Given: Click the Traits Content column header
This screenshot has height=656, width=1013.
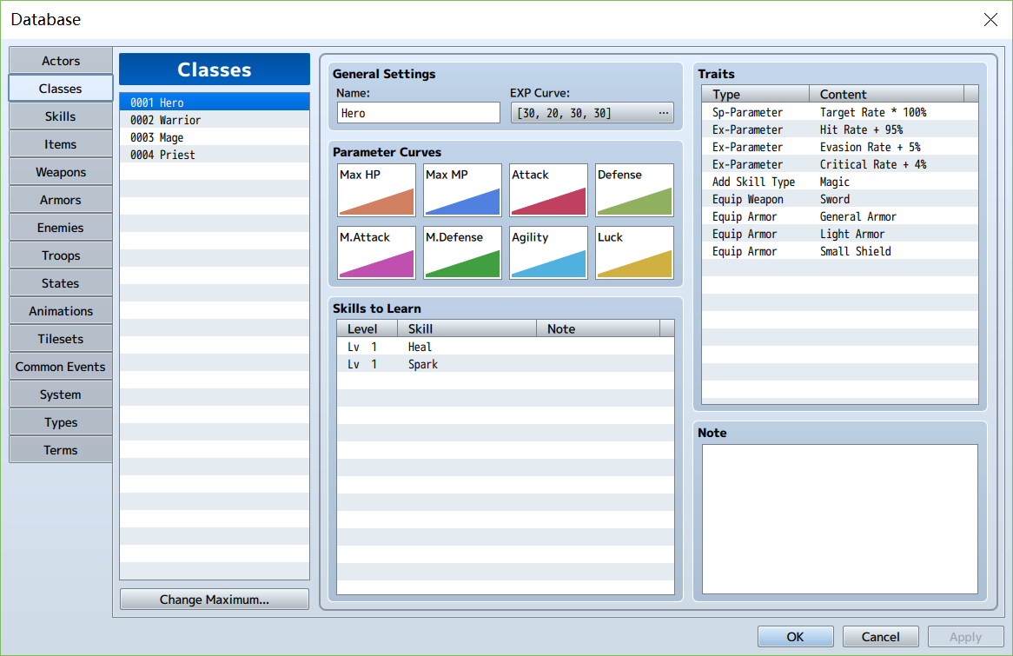Looking at the screenshot, I should tap(886, 94).
